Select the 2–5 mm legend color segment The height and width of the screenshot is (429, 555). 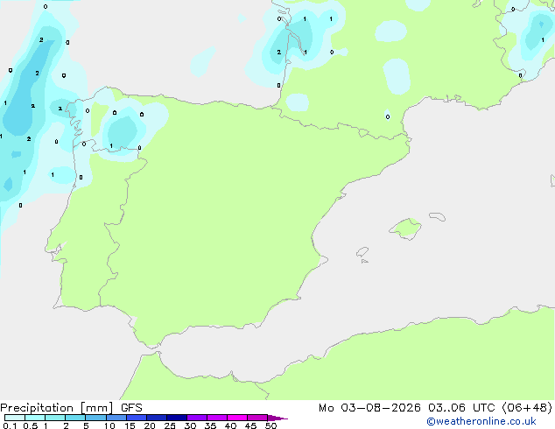tap(75, 418)
